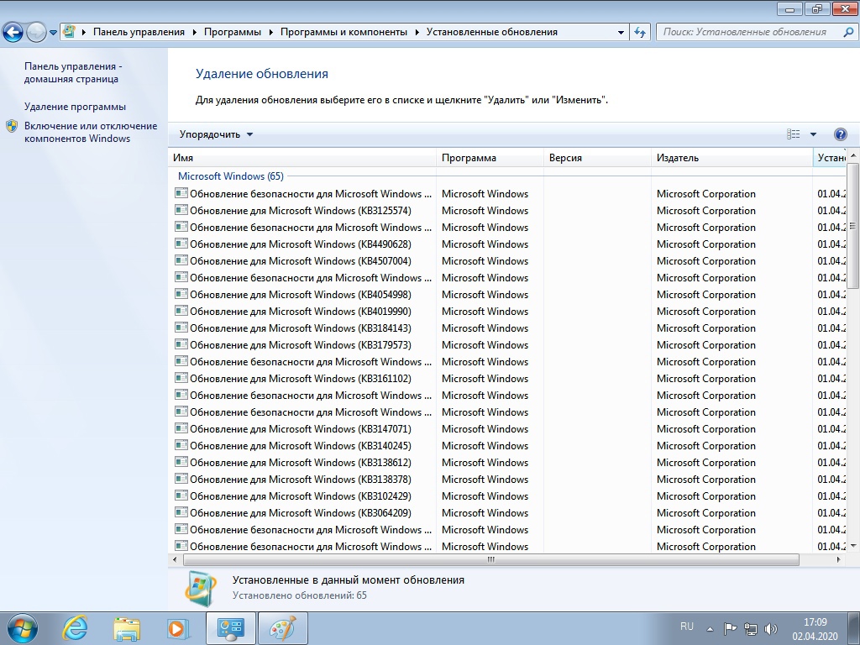Open Action Center flag tray icon
The width and height of the screenshot is (860, 645).
tap(730, 628)
